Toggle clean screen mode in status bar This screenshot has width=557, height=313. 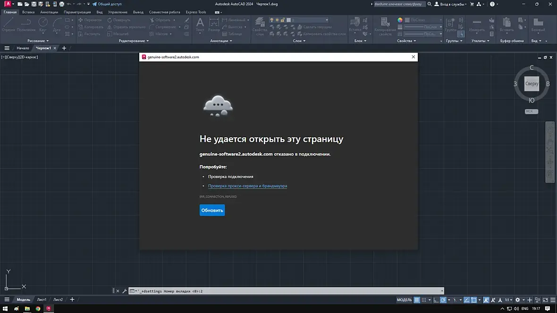545,300
